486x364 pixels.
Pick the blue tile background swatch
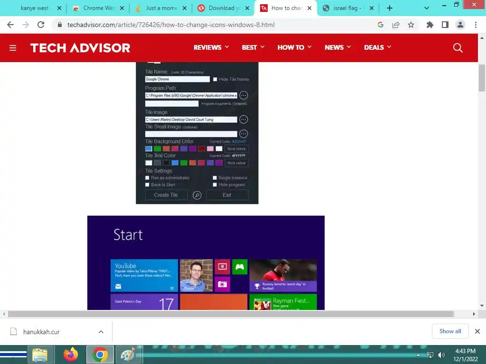(149, 149)
